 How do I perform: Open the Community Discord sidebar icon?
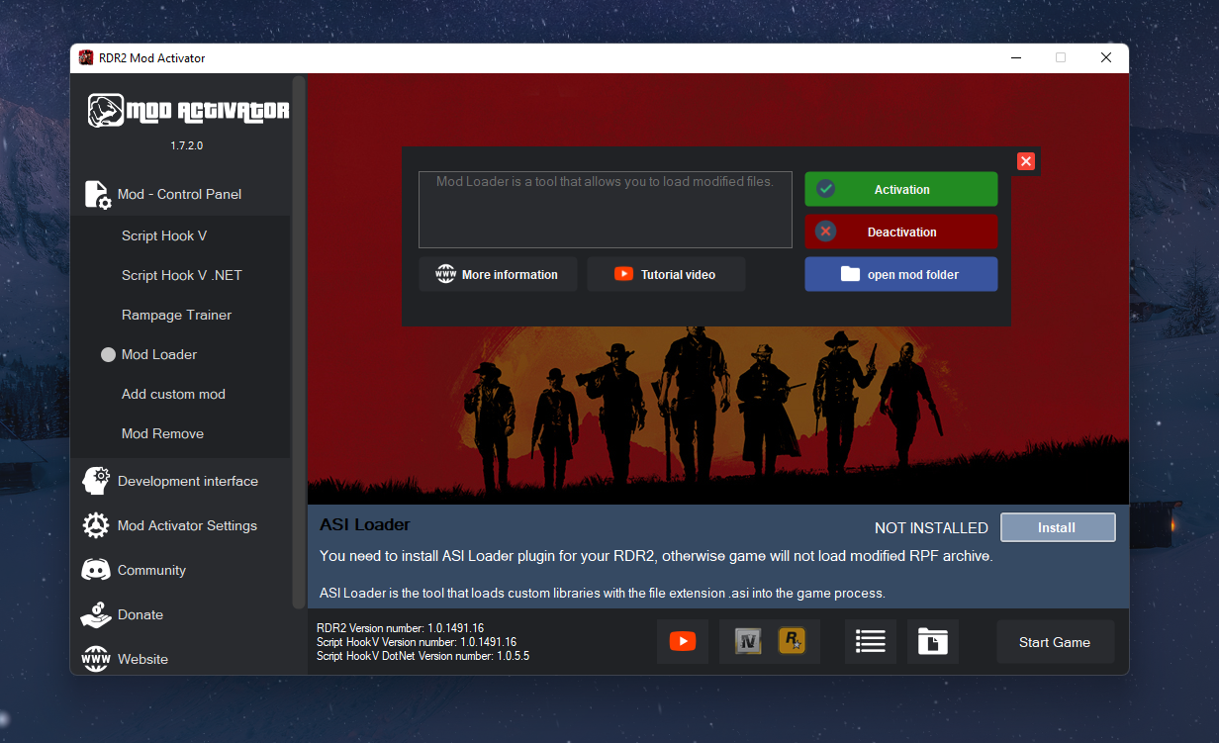96,570
